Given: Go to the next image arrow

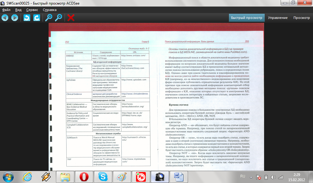Looking at the screenshot, I should (14, 18).
